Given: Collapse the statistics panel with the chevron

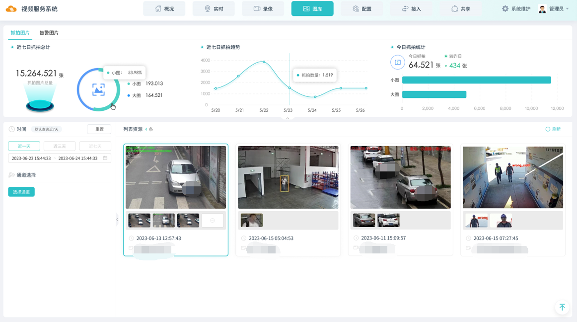Looking at the screenshot, I should pos(288,118).
